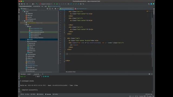
Task: Select Local (2) terminal tab
Action: (36, 74)
